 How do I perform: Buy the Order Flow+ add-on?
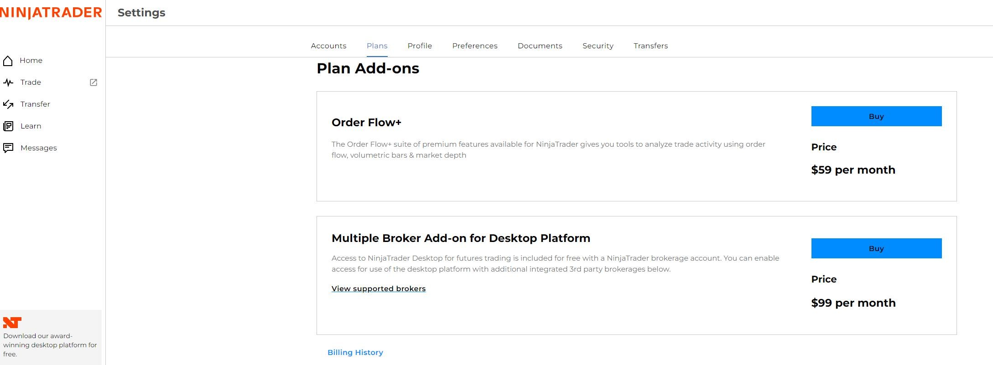(x=876, y=116)
